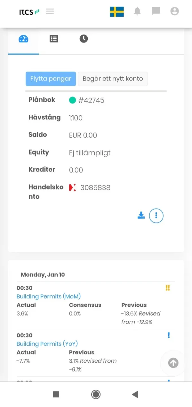Image resolution: width=192 pixels, height=407 pixels.
Task: Open the Building Permits (MoM) link
Action: pos(49,296)
